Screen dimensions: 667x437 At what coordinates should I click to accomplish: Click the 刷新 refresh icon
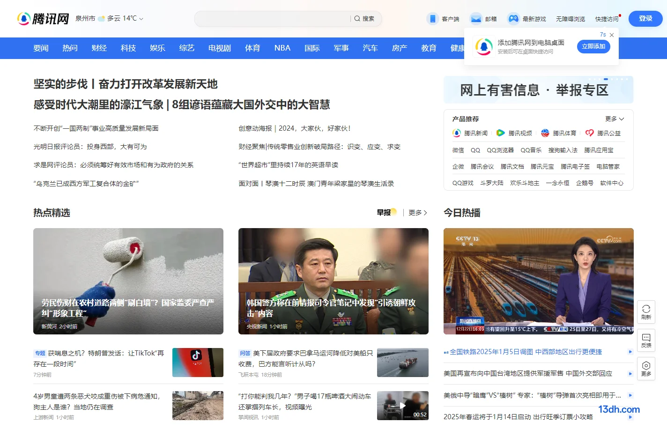click(646, 312)
